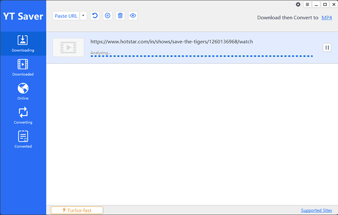Change the MP4 output format

[x=327, y=18]
